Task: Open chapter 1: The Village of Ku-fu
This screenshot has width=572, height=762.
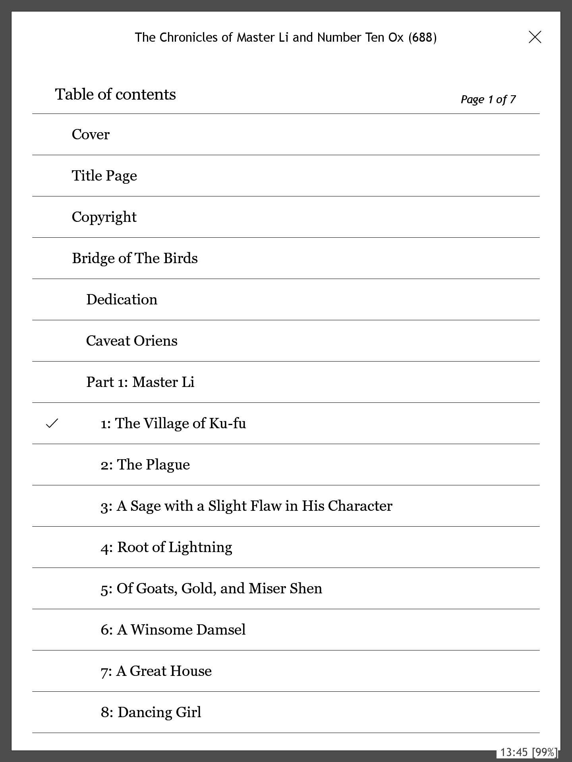Action: (173, 423)
